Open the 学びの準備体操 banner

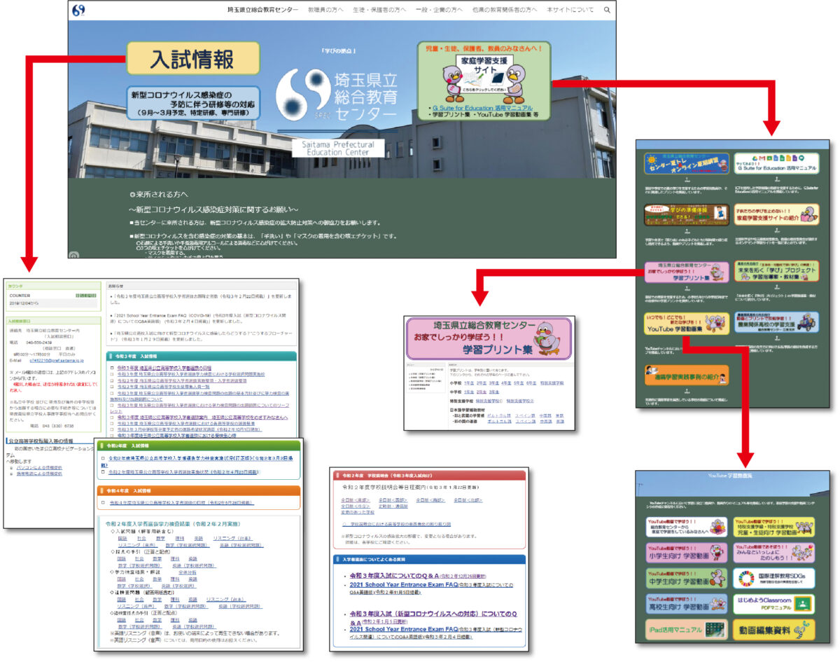pos(686,214)
